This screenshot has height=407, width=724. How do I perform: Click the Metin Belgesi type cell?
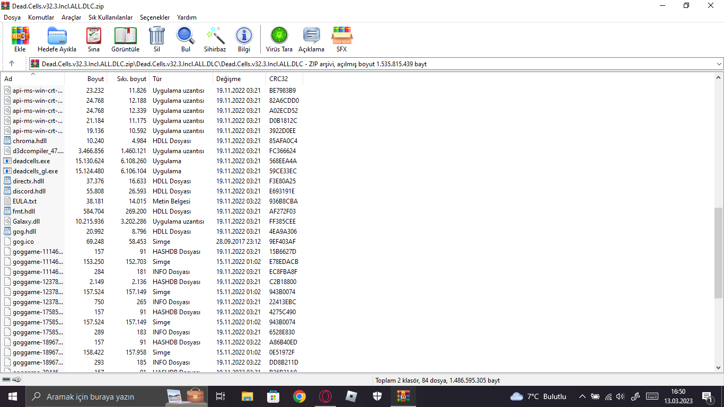point(171,201)
